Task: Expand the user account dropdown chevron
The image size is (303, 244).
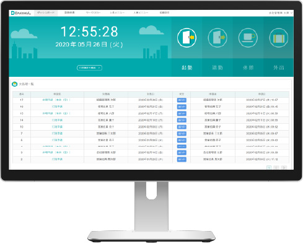Action: 291,13
